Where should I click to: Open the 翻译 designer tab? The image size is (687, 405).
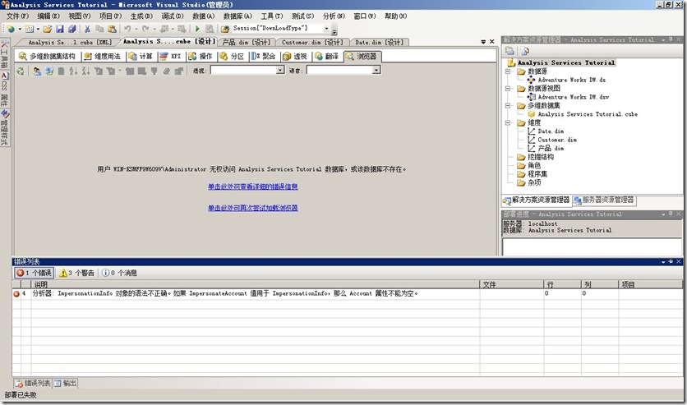coord(327,56)
